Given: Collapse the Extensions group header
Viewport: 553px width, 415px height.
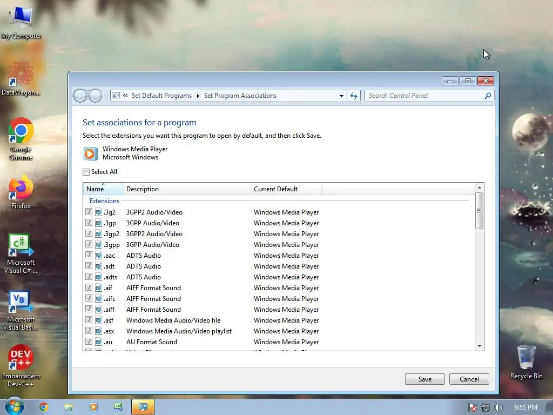Looking at the screenshot, I should click(104, 201).
